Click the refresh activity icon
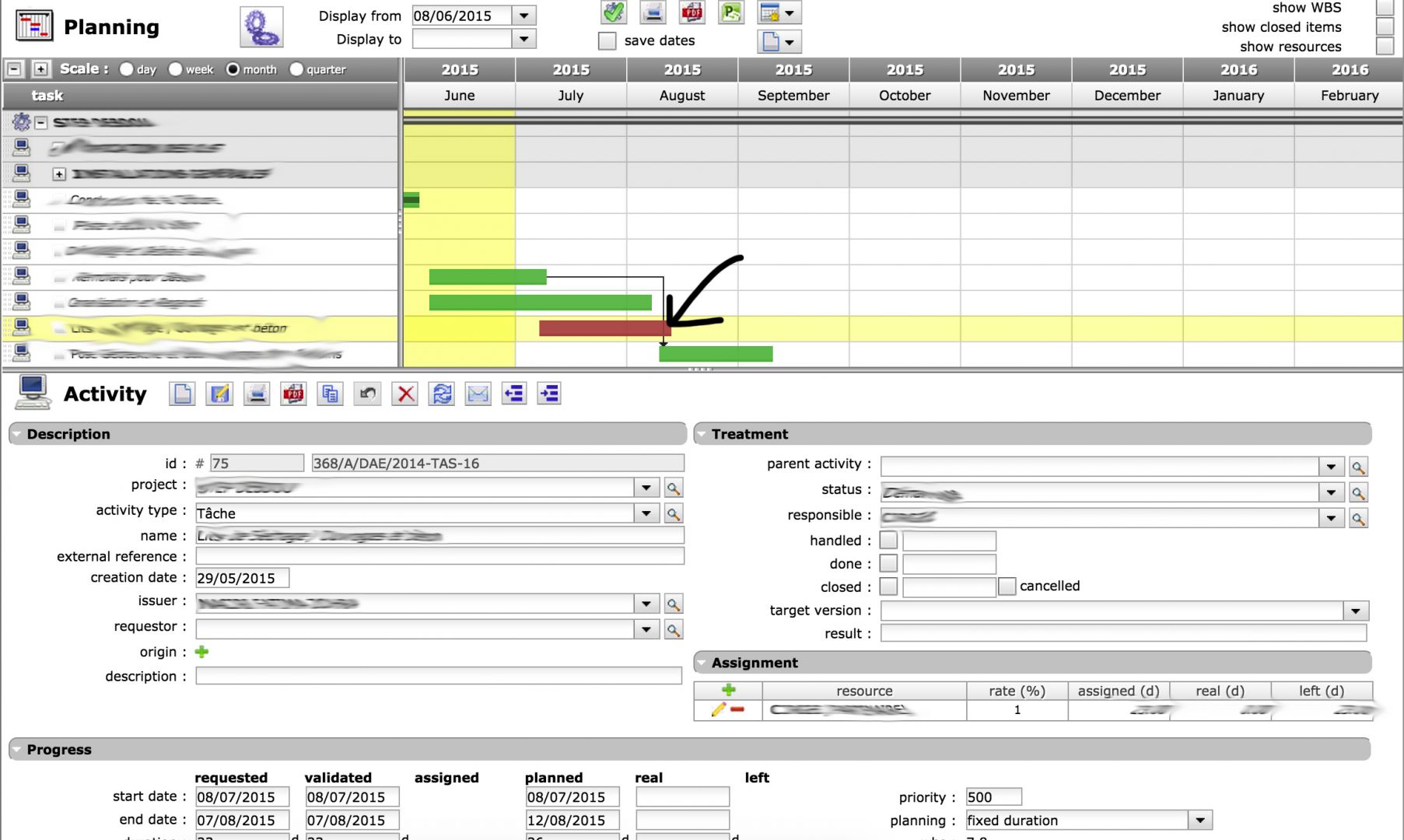The width and height of the screenshot is (1404, 840). pyautogui.click(x=442, y=394)
